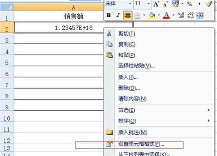Choose 粘贴(P) from context menu
Viewport: 217px width, 156px height.
[x=159, y=55]
